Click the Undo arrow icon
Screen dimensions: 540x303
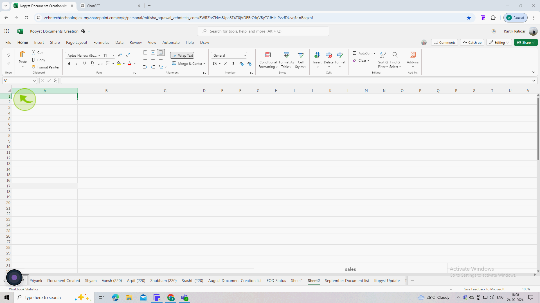8,55
